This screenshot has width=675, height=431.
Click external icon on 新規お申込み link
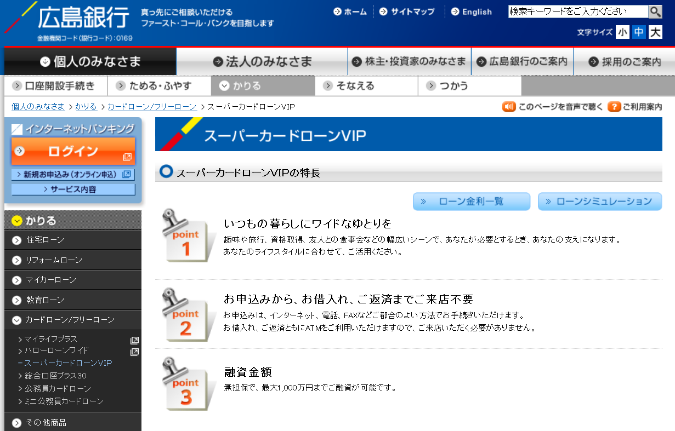coord(126,174)
